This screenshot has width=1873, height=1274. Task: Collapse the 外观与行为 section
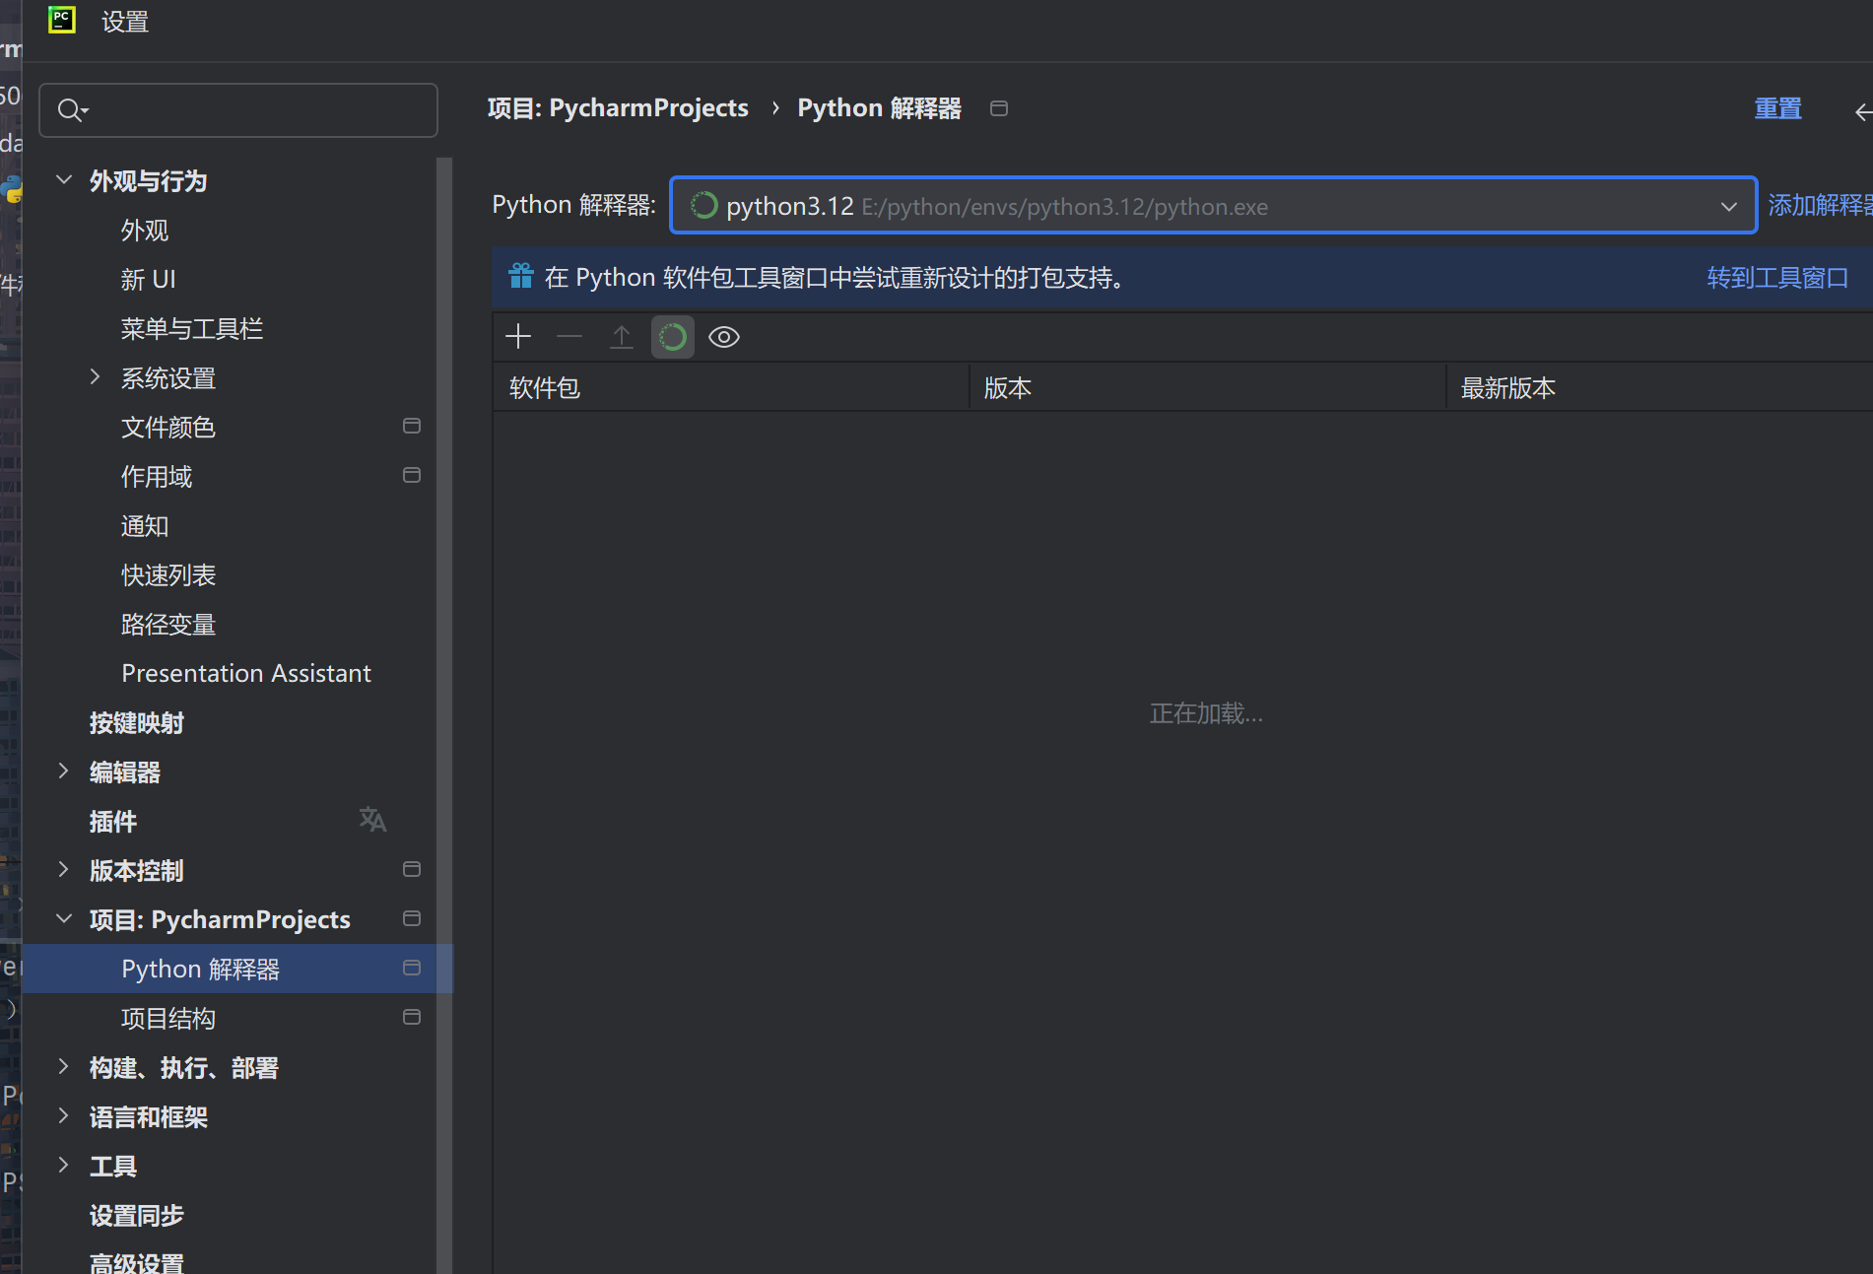pos(64,179)
